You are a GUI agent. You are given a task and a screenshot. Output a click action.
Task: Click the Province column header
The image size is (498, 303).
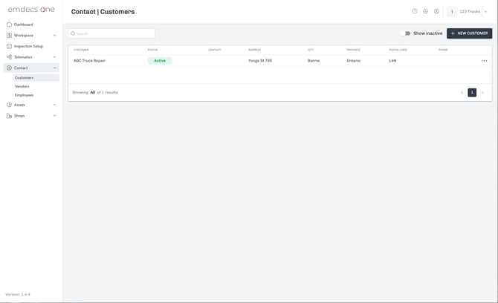click(354, 50)
